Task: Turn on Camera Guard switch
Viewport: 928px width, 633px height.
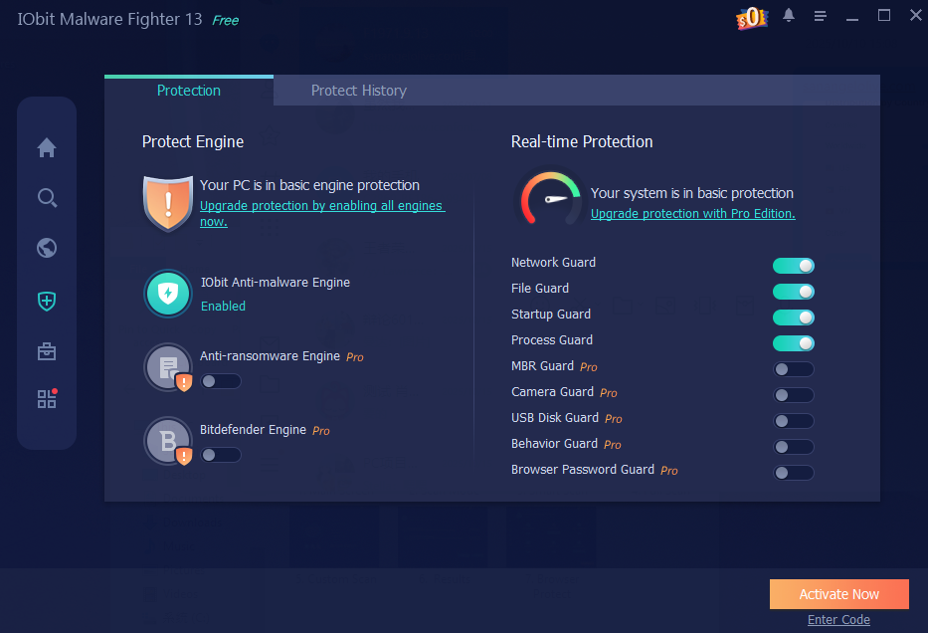Action: pos(794,395)
